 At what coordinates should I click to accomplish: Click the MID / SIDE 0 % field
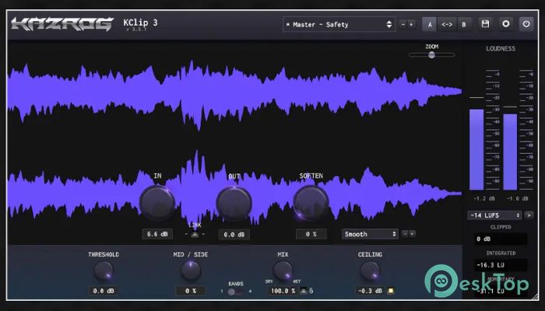point(191,291)
